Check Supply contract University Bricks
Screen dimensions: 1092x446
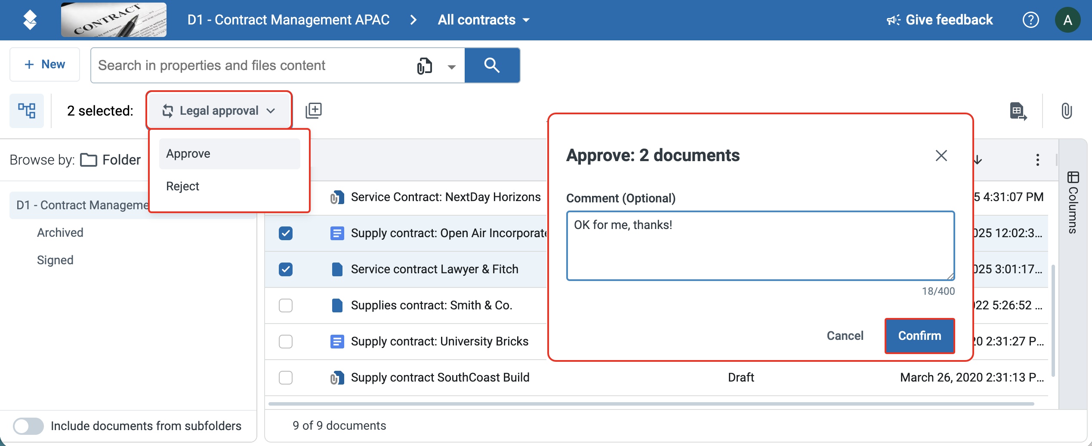coord(286,342)
